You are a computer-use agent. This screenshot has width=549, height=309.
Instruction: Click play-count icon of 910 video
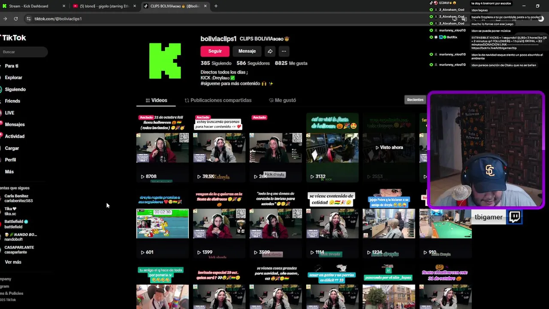(425, 252)
